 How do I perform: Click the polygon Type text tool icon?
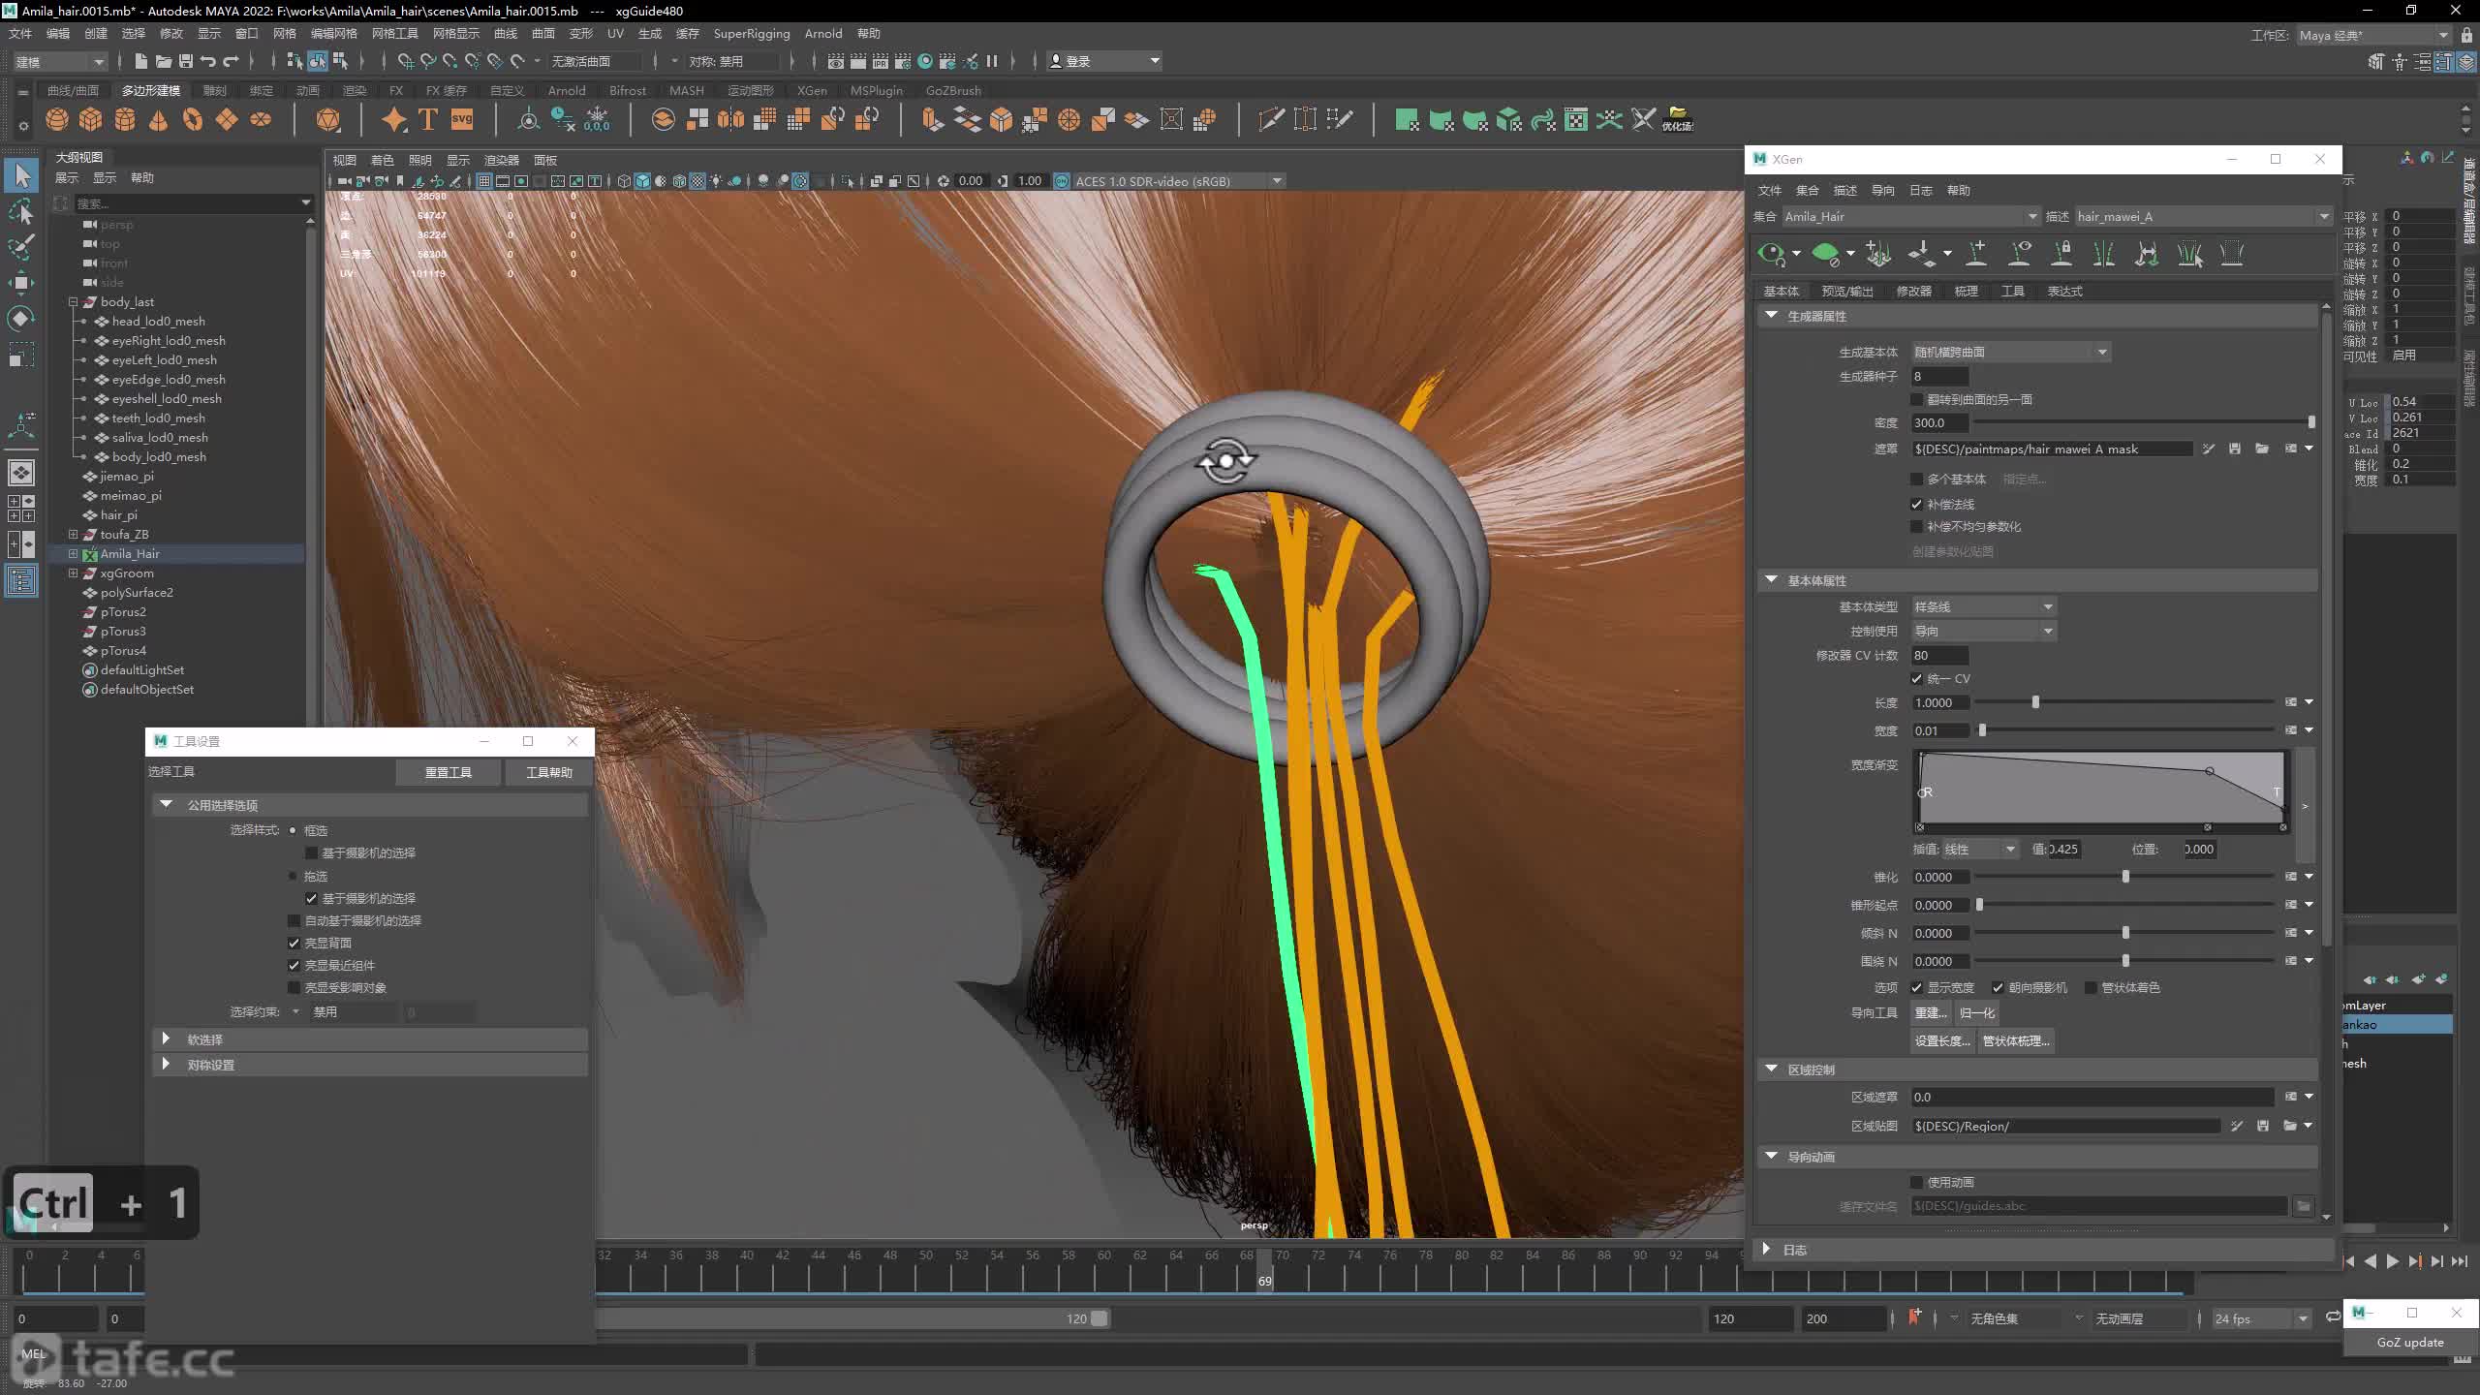(428, 120)
